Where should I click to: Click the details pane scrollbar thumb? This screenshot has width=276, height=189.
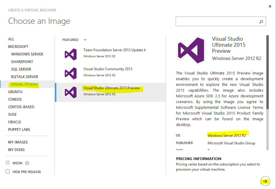pyautogui.click(x=268, y=72)
